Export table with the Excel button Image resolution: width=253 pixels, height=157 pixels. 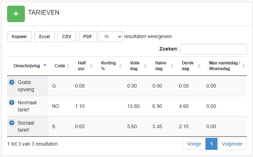coord(45,37)
